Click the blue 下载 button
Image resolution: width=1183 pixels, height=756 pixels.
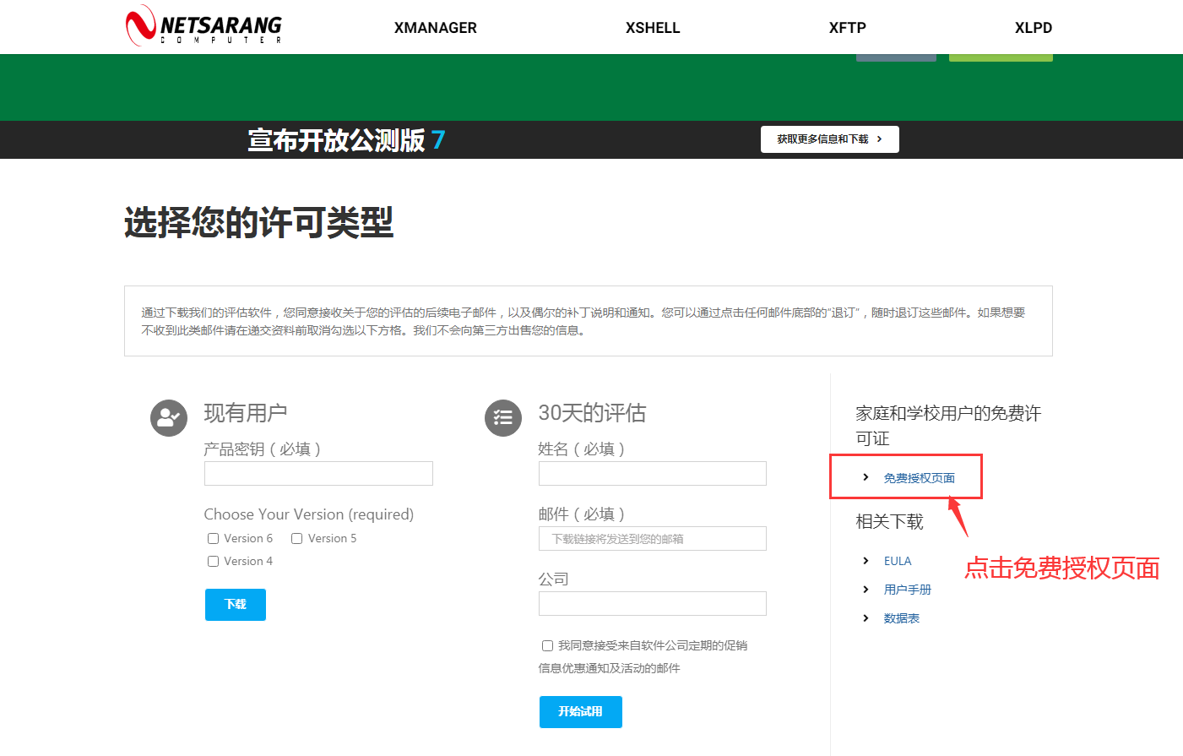tap(236, 605)
